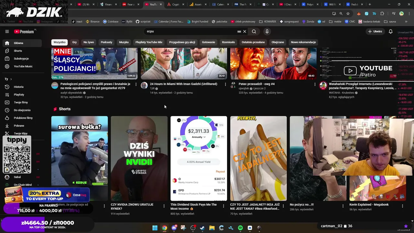Click the YouTube Premium logo
This screenshot has height=233, width=414.
(x=24, y=31)
